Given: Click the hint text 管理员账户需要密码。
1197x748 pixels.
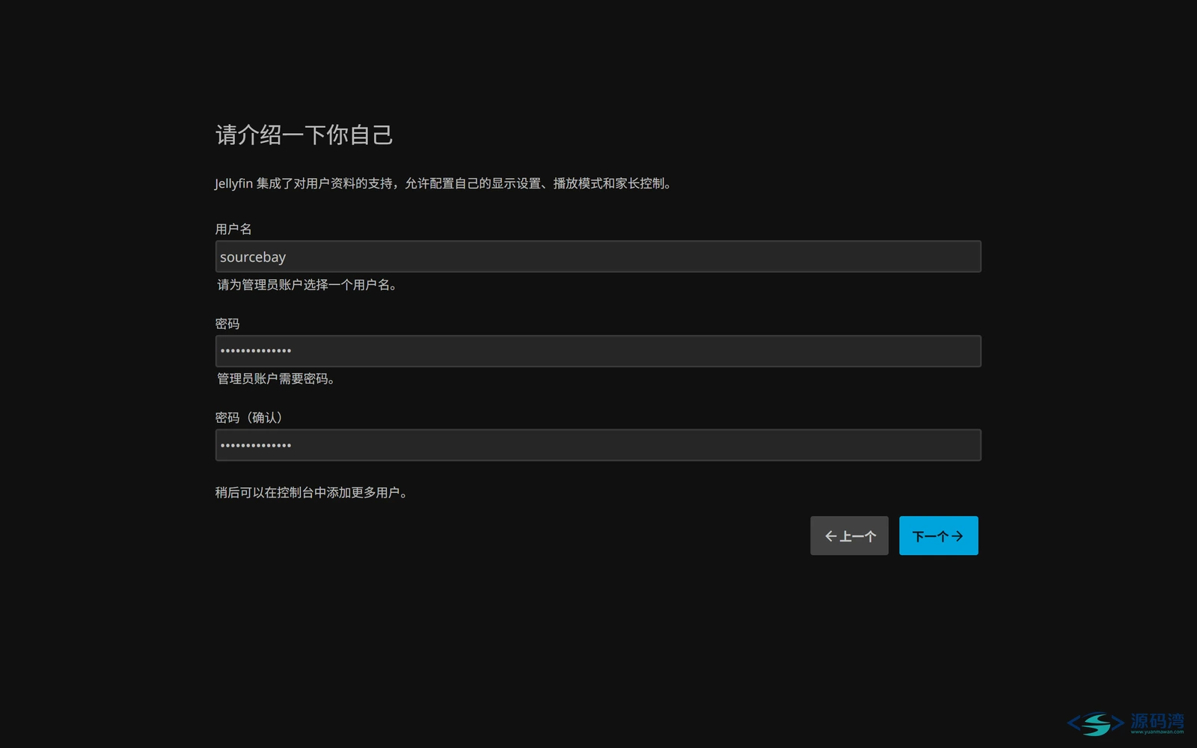Looking at the screenshot, I should point(278,379).
